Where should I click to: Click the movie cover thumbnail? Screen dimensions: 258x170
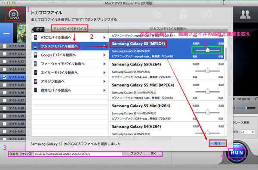22,33
